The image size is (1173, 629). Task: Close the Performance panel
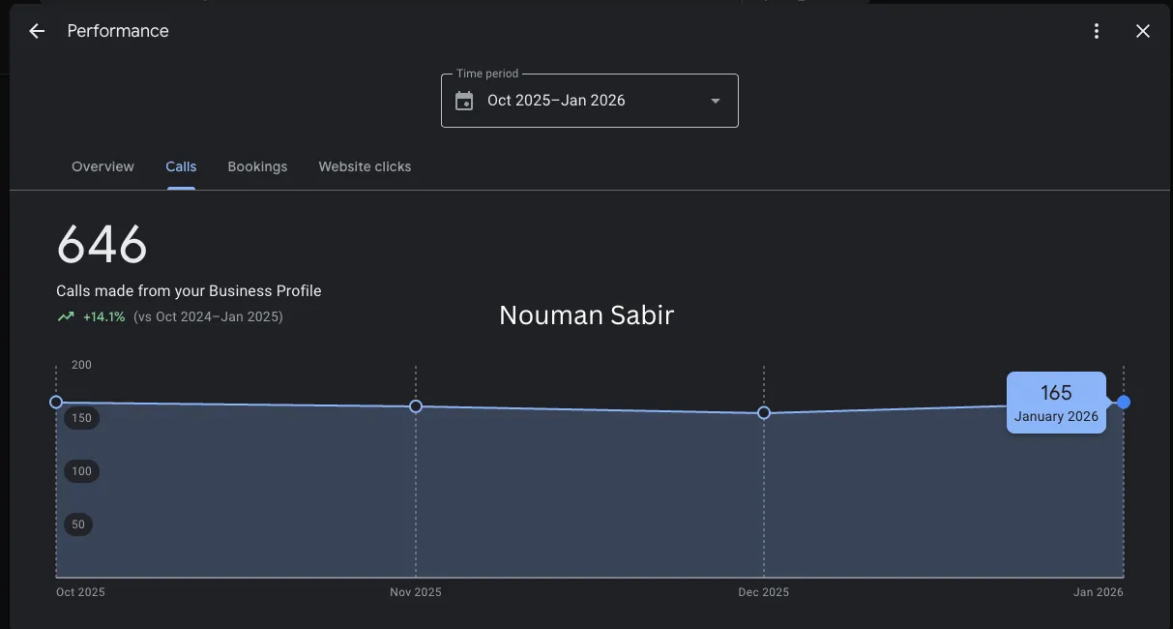tap(1143, 31)
